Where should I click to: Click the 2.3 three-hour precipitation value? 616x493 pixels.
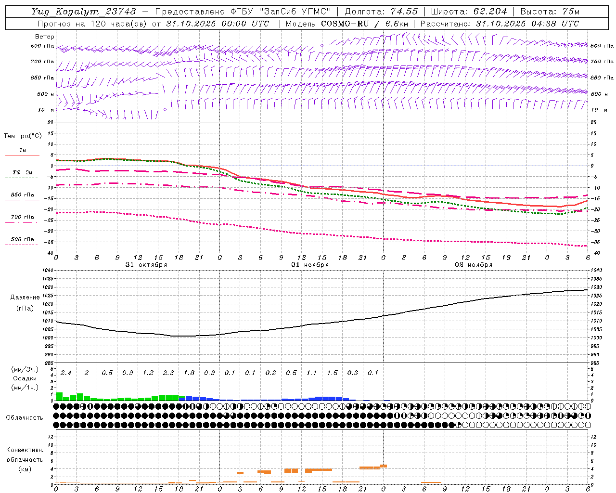pos(168,373)
